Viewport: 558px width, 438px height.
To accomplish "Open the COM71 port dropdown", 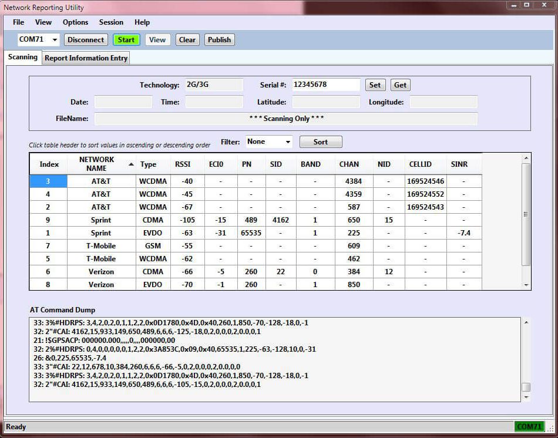I will (55, 40).
